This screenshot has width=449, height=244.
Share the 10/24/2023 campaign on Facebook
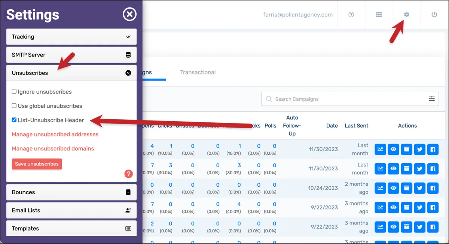(x=433, y=188)
